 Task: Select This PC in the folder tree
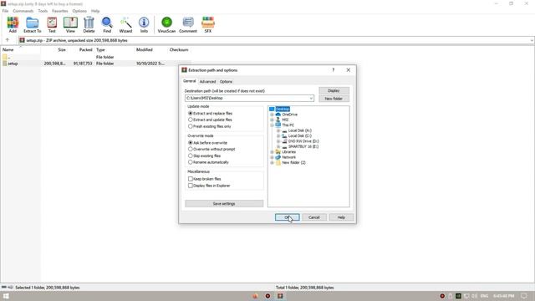coord(288,125)
